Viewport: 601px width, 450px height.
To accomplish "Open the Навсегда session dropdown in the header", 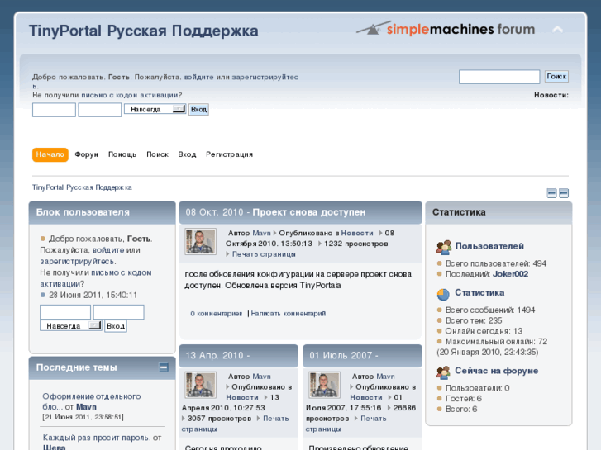I will (x=155, y=109).
